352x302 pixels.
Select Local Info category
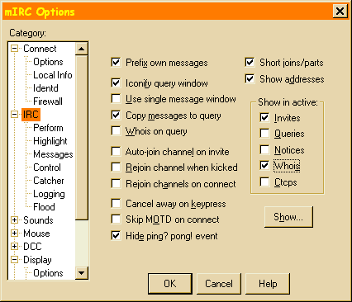pyautogui.click(x=53, y=75)
